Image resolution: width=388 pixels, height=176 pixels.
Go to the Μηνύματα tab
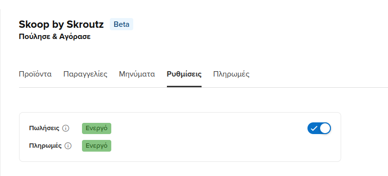tap(137, 74)
